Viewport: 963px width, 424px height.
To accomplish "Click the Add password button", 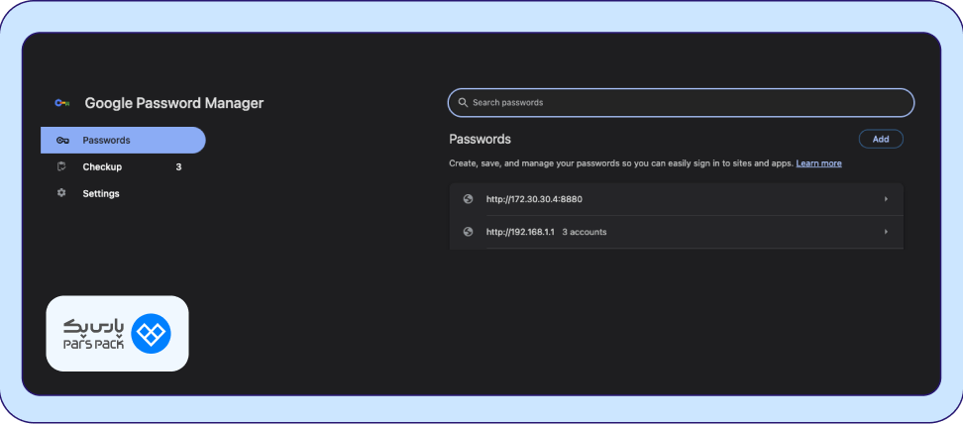I will [x=881, y=139].
